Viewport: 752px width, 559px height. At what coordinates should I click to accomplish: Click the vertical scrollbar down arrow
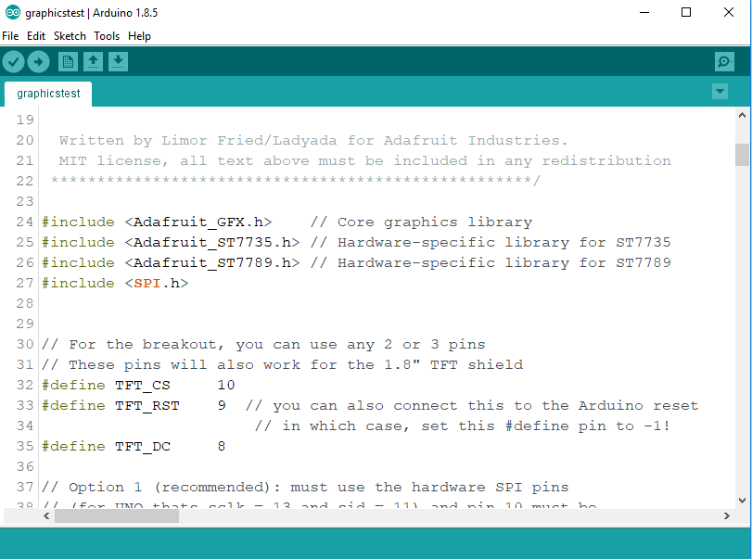pyautogui.click(x=742, y=500)
